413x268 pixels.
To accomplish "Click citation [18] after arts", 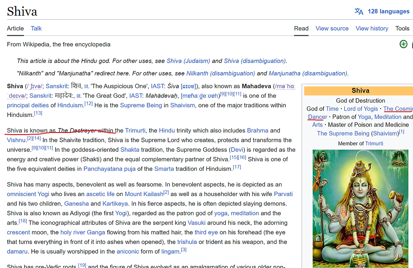I will pyautogui.click(x=23, y=221).
